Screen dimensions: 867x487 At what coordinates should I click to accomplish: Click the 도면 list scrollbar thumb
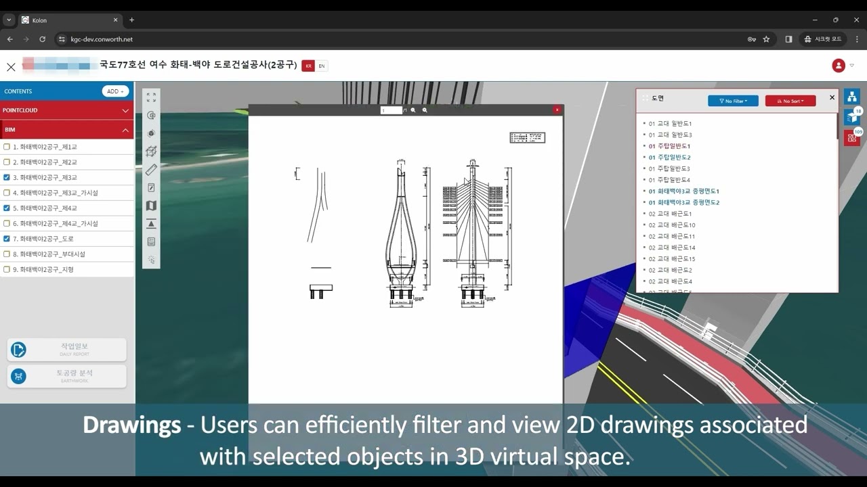point(837,127)
